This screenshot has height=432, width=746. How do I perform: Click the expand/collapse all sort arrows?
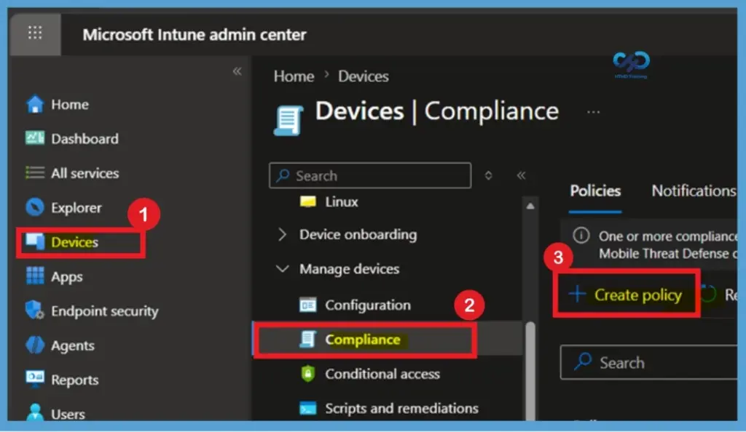coord(488,175)
